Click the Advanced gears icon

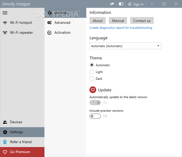click(50, 23)
